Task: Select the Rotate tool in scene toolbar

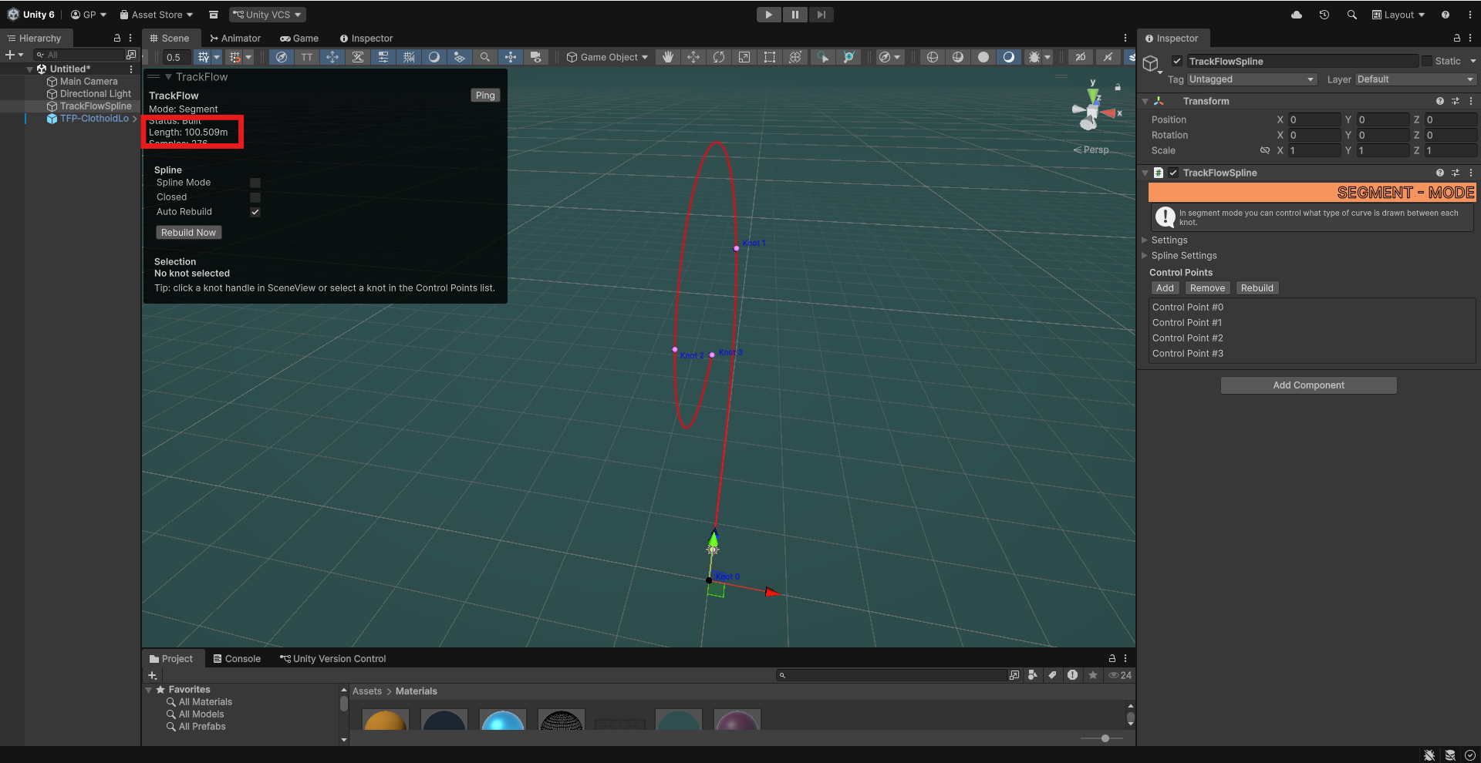Action: point(719,57)
